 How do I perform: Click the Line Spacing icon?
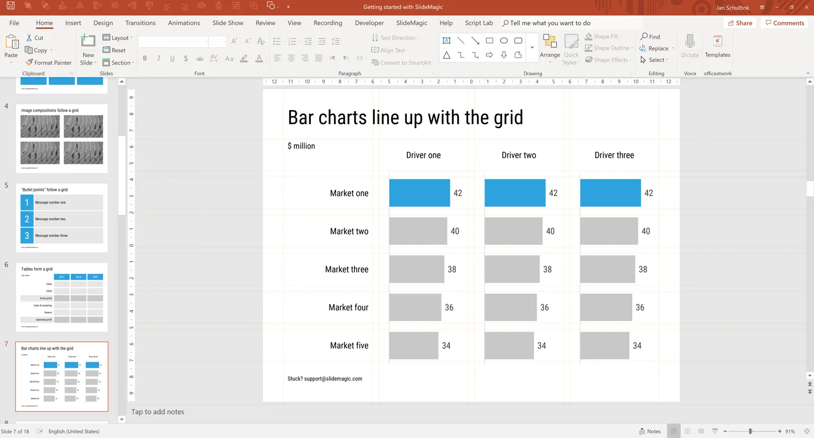point(336,42)
